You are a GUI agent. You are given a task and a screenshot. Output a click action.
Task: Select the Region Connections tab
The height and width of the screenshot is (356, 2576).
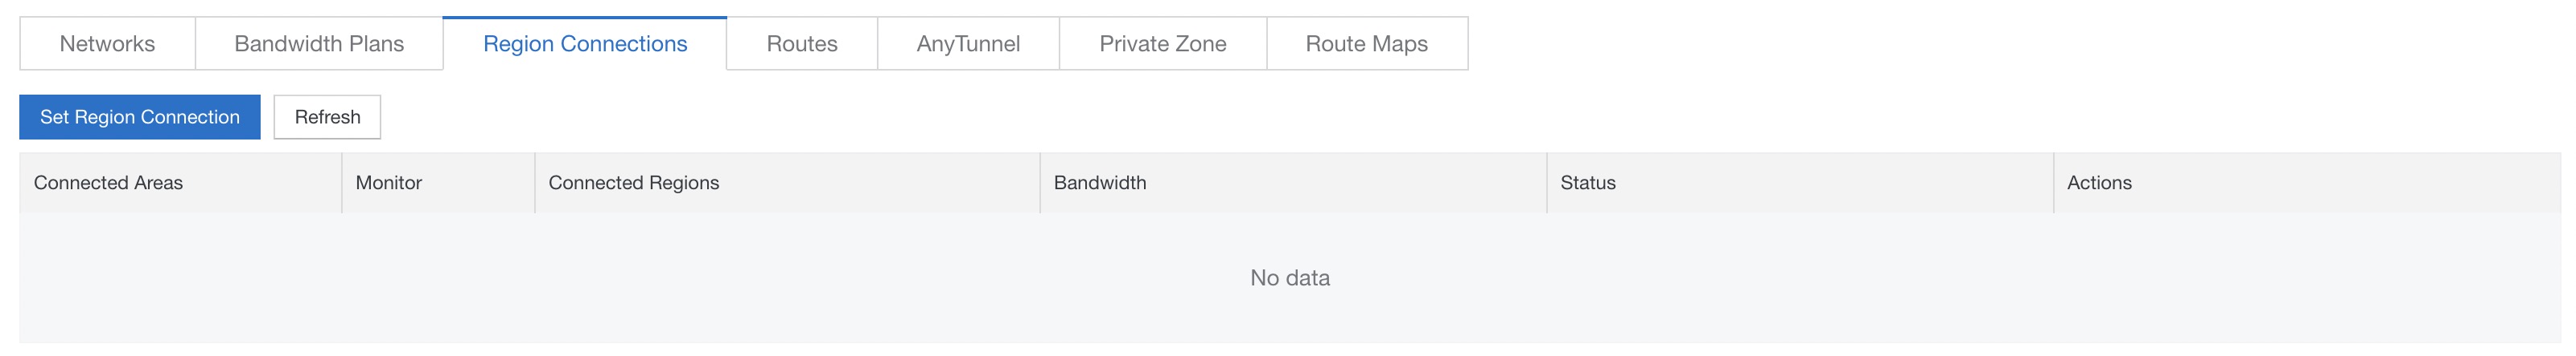coord(585,44)
